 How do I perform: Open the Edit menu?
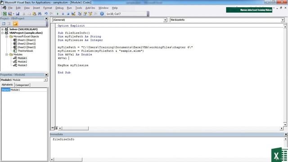tap(18, 8)
